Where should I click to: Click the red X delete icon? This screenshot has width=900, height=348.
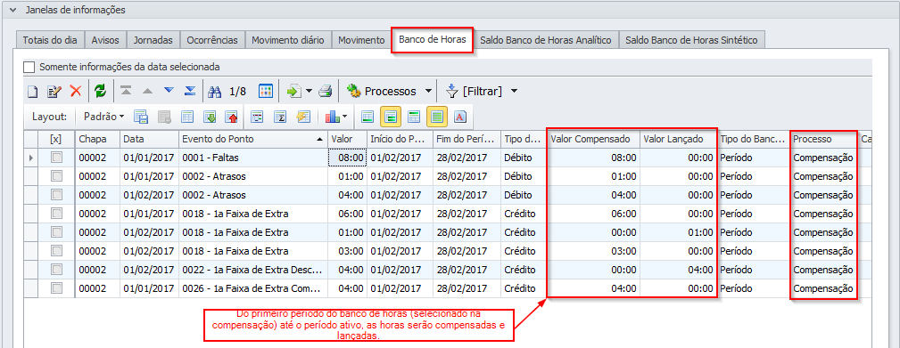(x=76, y=91)
